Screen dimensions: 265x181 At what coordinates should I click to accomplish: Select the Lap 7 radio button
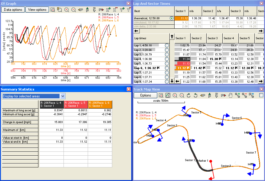coord(166,73)
